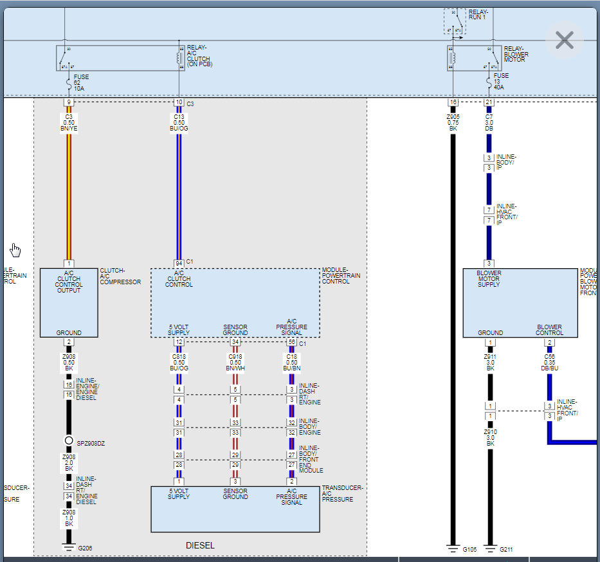
Task: Click the Module-Powertrain Control label
Action: click(341, 275)
